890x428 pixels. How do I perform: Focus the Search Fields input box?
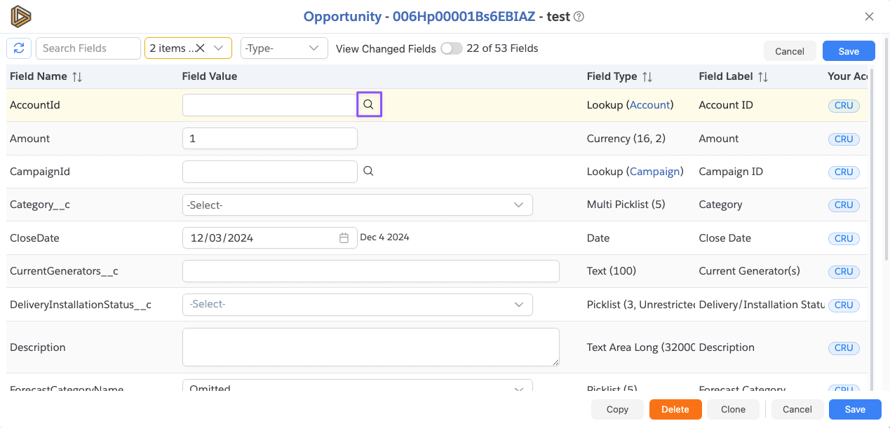(88, 48)
